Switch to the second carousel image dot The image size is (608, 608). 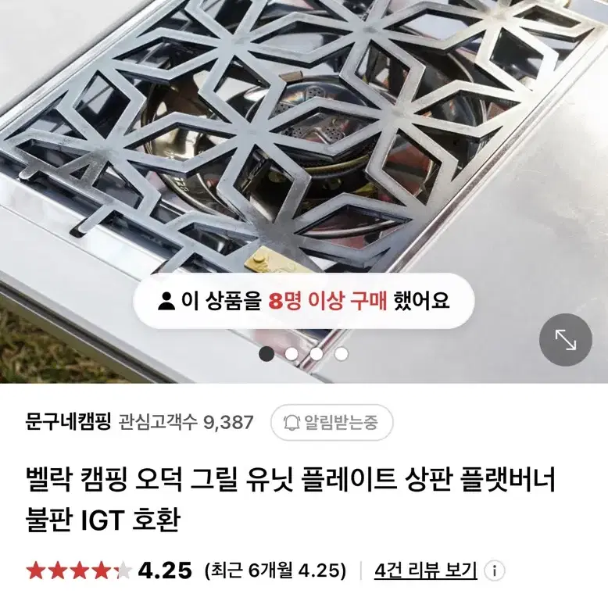(x=291, y=354)
